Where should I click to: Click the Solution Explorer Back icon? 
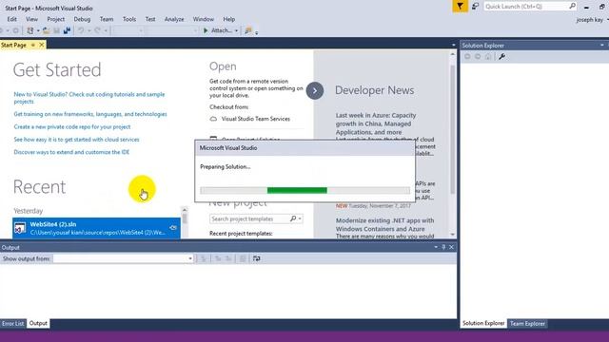[467, 57]
